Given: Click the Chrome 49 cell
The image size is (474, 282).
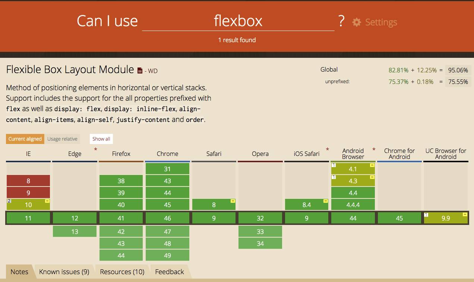Looking at the screenshot, I should click(167, 256).
